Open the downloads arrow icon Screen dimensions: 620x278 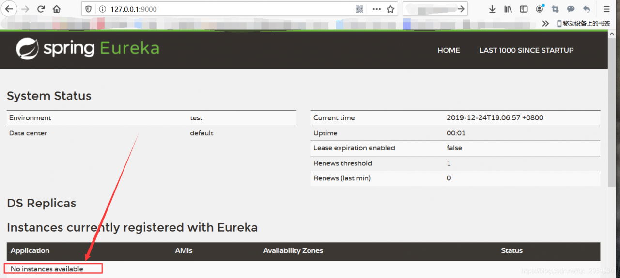point(492,9)
